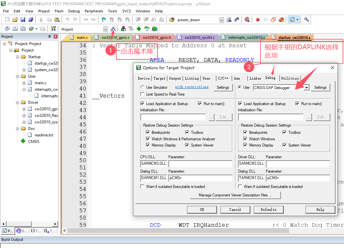
Task: Open the CMSIS-DAP Debugger dropdown
Action: (306, 87)
